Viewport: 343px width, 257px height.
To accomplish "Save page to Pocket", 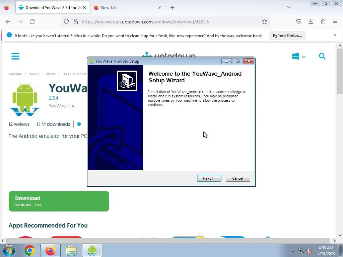I will pyautogui.click(x=298, y=21).
